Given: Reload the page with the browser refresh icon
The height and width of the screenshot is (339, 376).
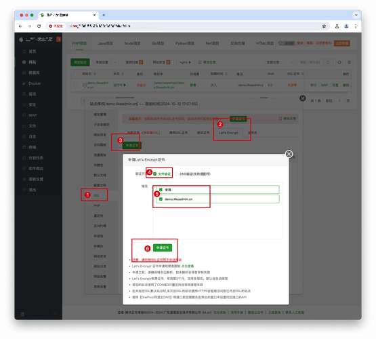Looking at the screenshot, I should pos(39,26).
